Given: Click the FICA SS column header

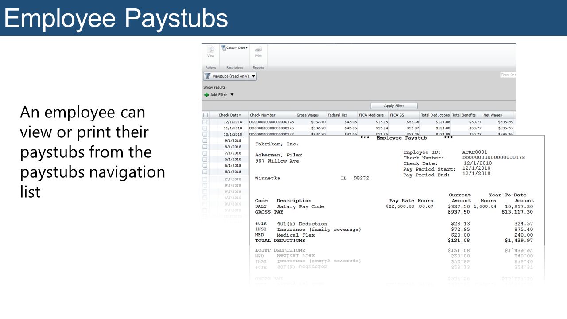Looking at the screenshot, I should [404, 115].
